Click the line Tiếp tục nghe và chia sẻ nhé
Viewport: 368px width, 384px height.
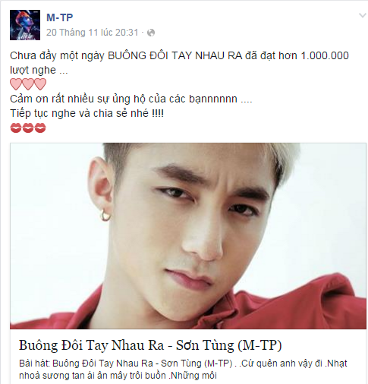click(86, 113)
